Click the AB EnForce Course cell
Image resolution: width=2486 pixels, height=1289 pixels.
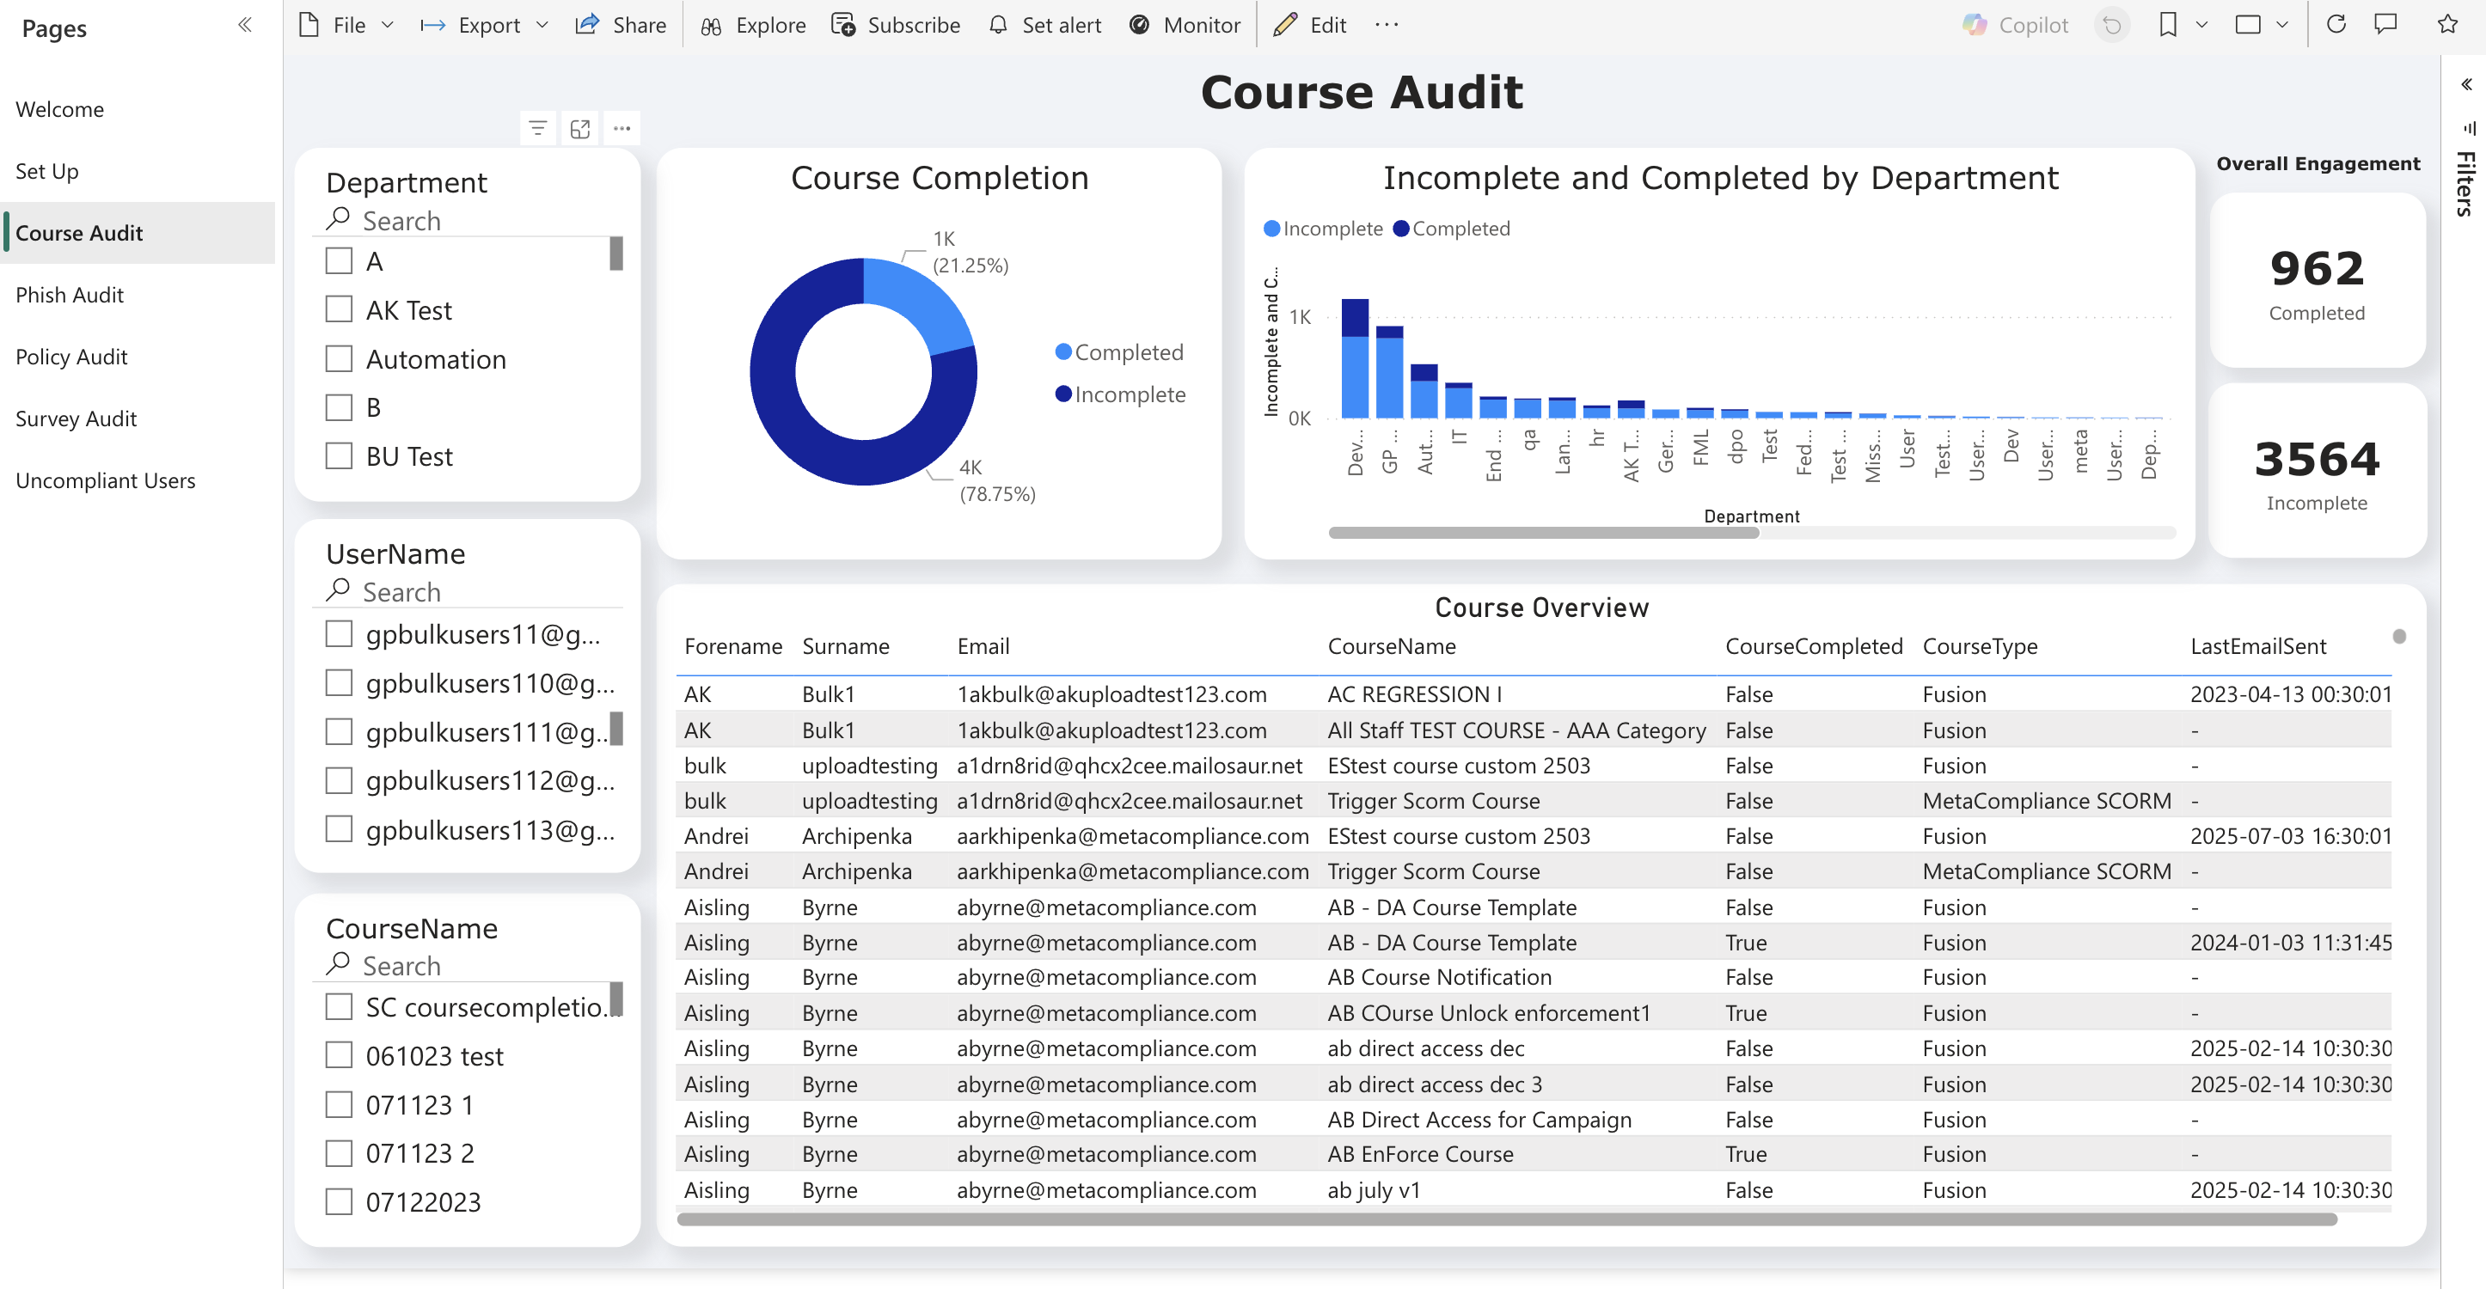[x=1421, y=1154]
